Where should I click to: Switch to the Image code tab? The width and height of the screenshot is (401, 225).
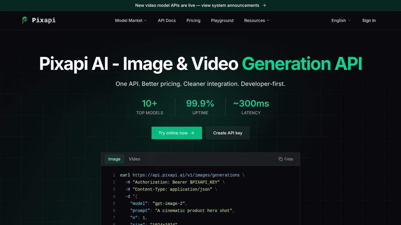coord(114,159)
